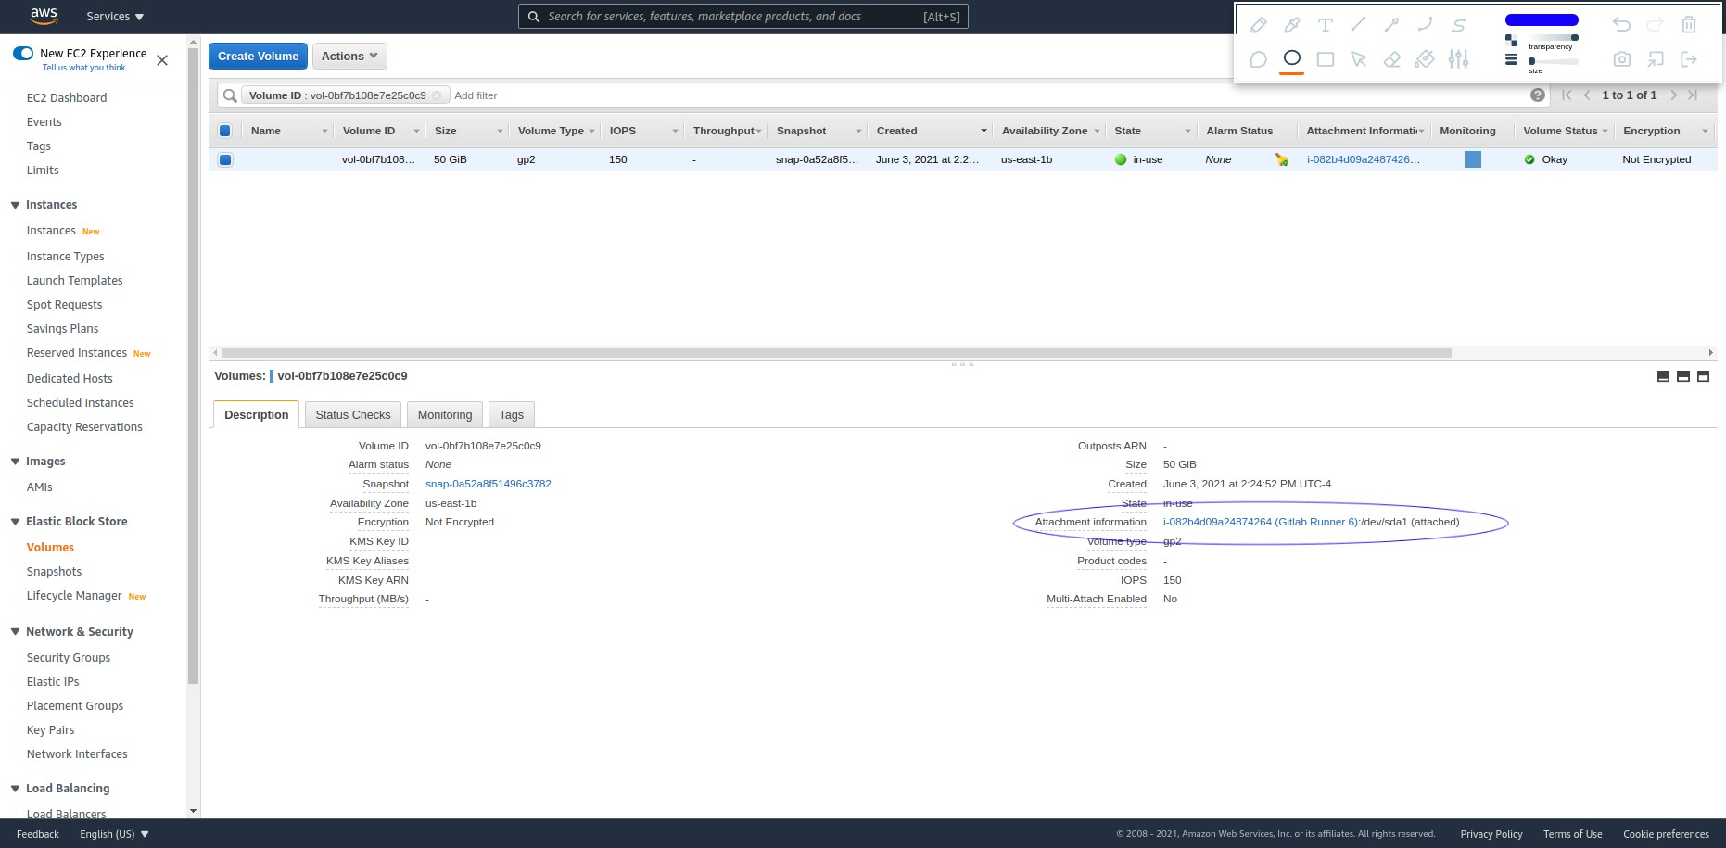The width and height of the screenshot is (1726, 848).
Task: Open the Services dropdown menu
Action: pos(115,17)
